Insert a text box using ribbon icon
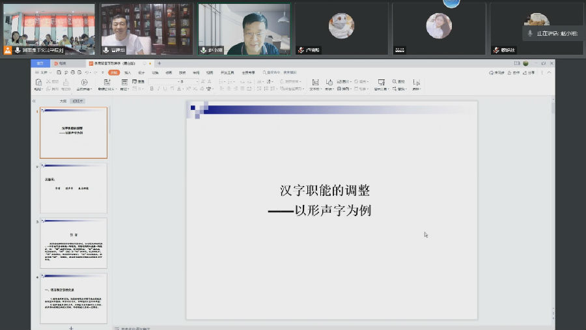The height and width of the screenshot is (330, 586). [315, 83]
